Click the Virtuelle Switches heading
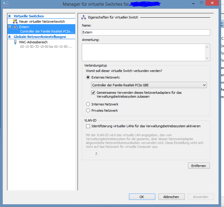 (29, 16)
